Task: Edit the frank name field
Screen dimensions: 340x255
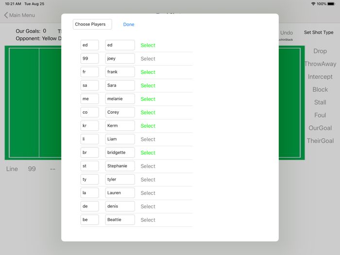Action: (120, 72)
